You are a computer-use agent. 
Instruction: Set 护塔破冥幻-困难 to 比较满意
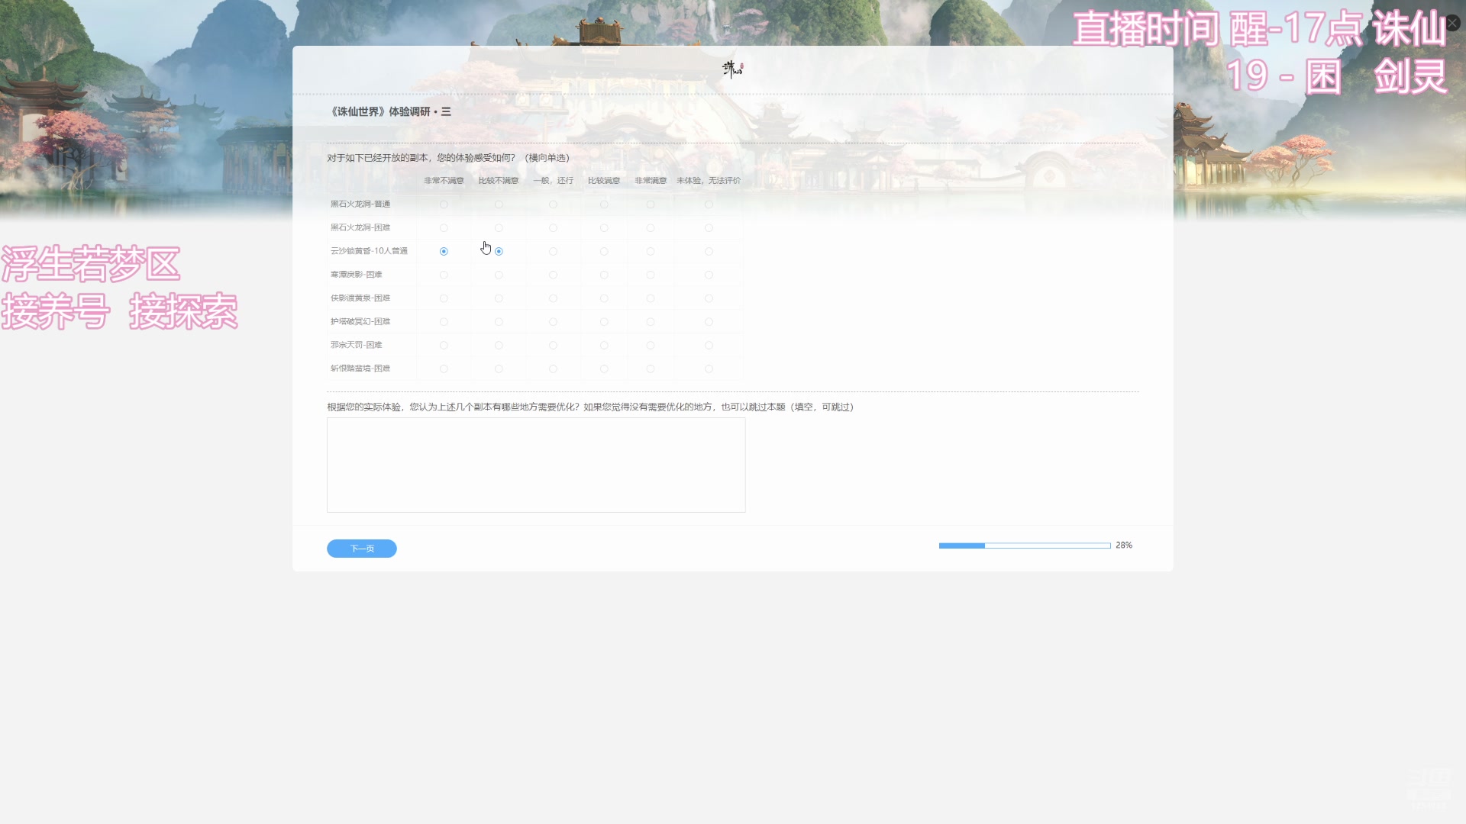click(x=604, y=322)
